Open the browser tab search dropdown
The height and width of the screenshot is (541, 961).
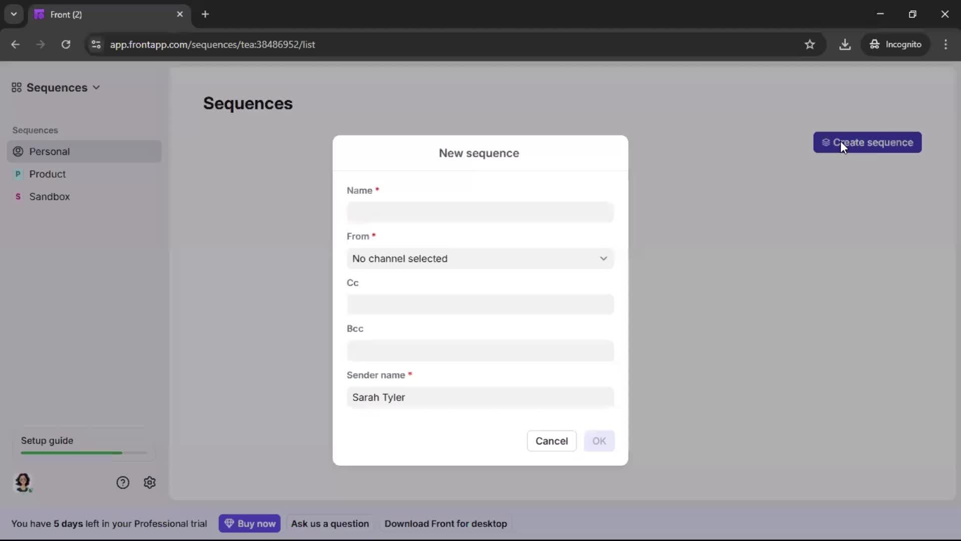[x=14, y=14]
